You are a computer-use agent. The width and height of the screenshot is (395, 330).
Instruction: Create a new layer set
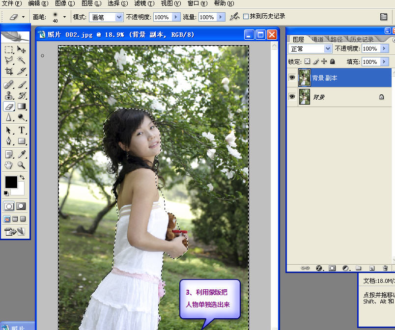point(358,268)
